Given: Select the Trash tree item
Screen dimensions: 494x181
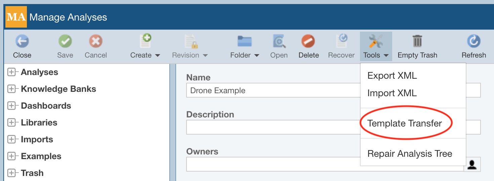Looking at the screenshot, I should [32, 173].
